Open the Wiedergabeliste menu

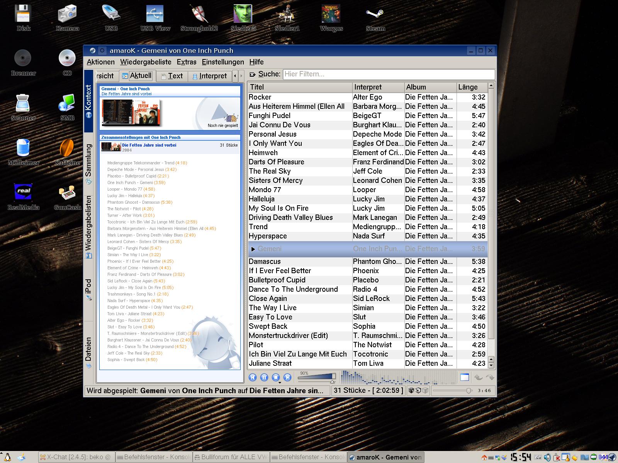coord(146,62)
